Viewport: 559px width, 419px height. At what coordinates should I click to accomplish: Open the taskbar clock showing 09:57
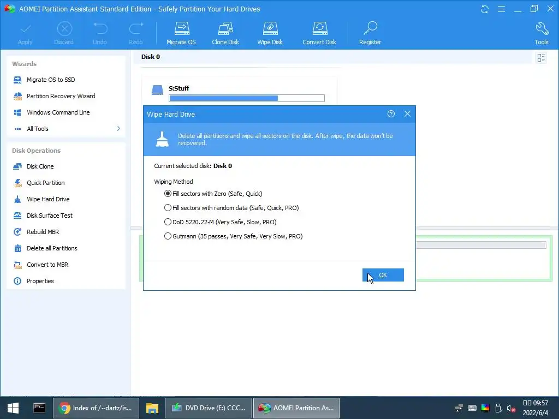(536, 408)
